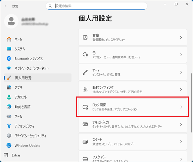
Task: Open アクセシビリティ settings
Action: coord(38,126)
